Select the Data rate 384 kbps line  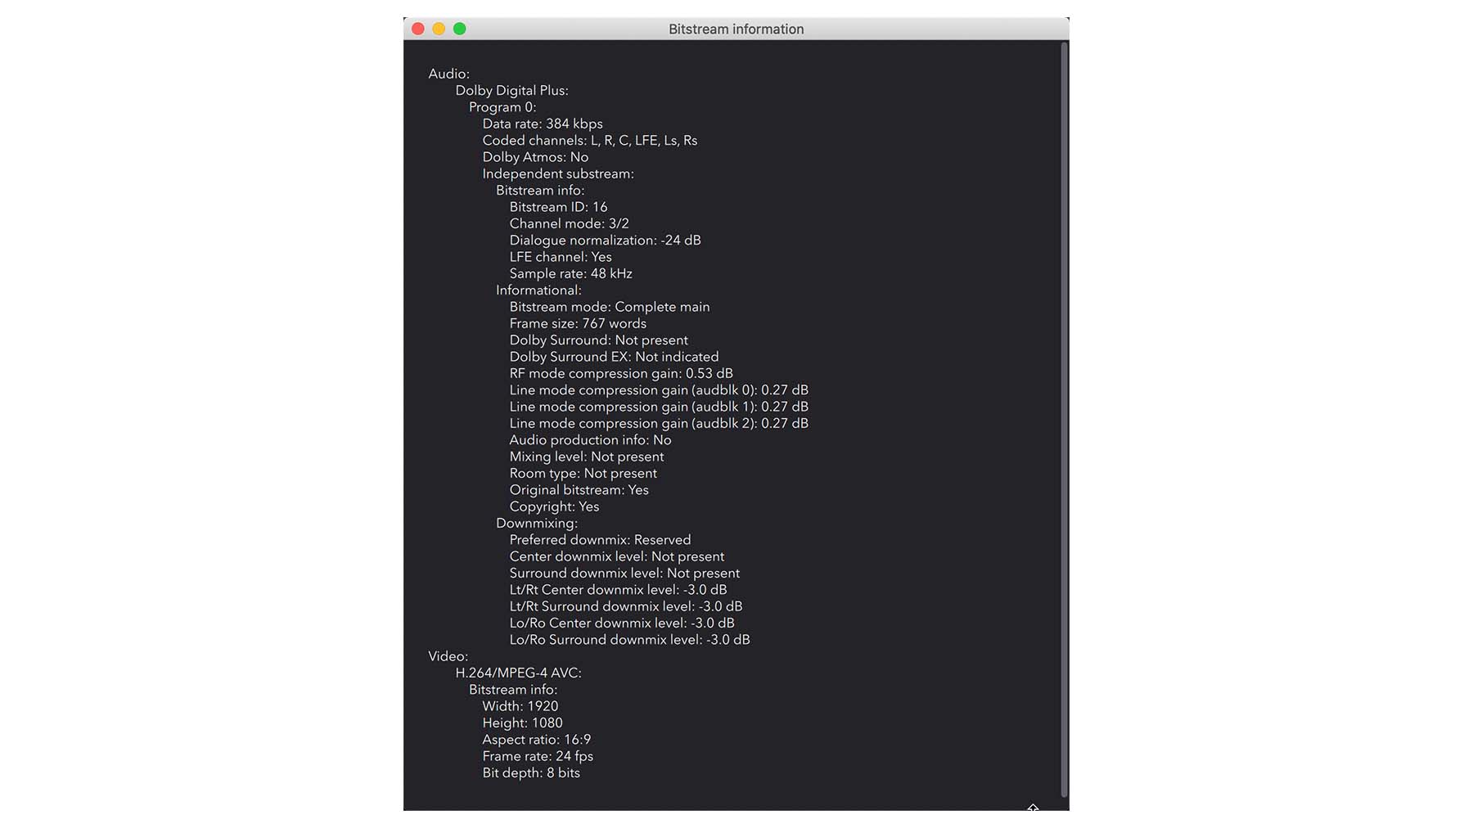[543, 124]
